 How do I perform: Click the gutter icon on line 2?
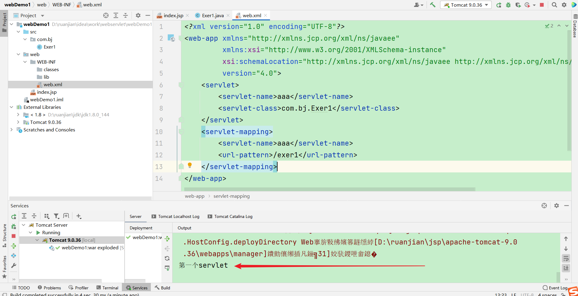click(171, 38)
